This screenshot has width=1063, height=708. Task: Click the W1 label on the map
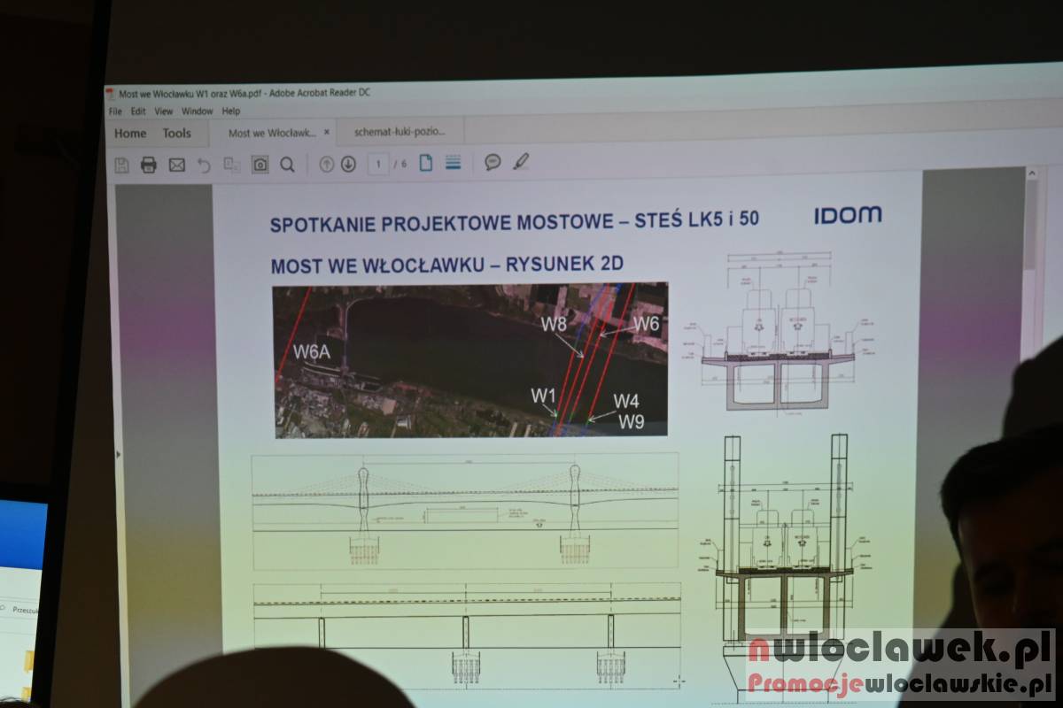click(543, 394)
